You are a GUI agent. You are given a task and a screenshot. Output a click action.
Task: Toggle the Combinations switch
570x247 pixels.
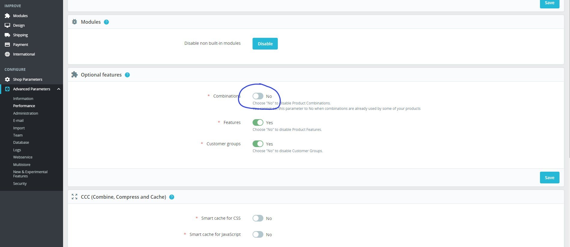coord(258,96)
